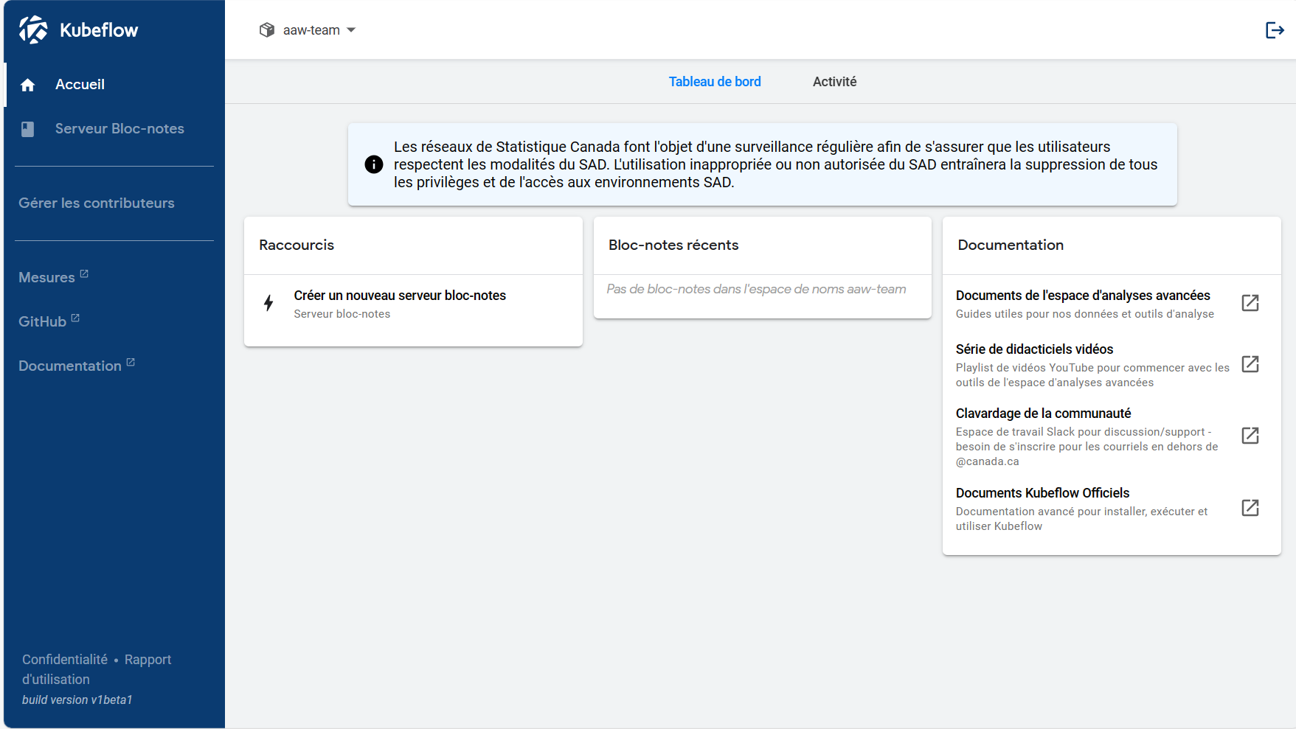Viewport: 1296px width, 729px height.
Task: Click external link icon next to Mesures
Action: pos(84,273)
